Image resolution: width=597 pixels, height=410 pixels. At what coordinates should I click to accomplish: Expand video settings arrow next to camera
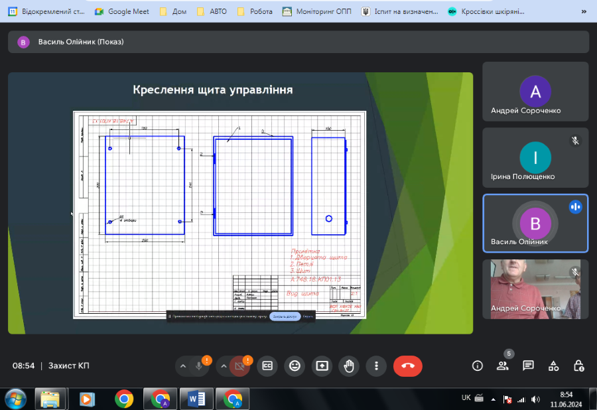coord(224,366)
